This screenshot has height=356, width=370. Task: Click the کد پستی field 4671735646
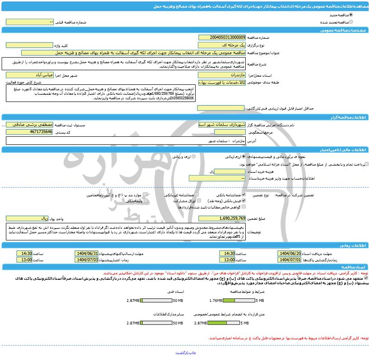30,132
